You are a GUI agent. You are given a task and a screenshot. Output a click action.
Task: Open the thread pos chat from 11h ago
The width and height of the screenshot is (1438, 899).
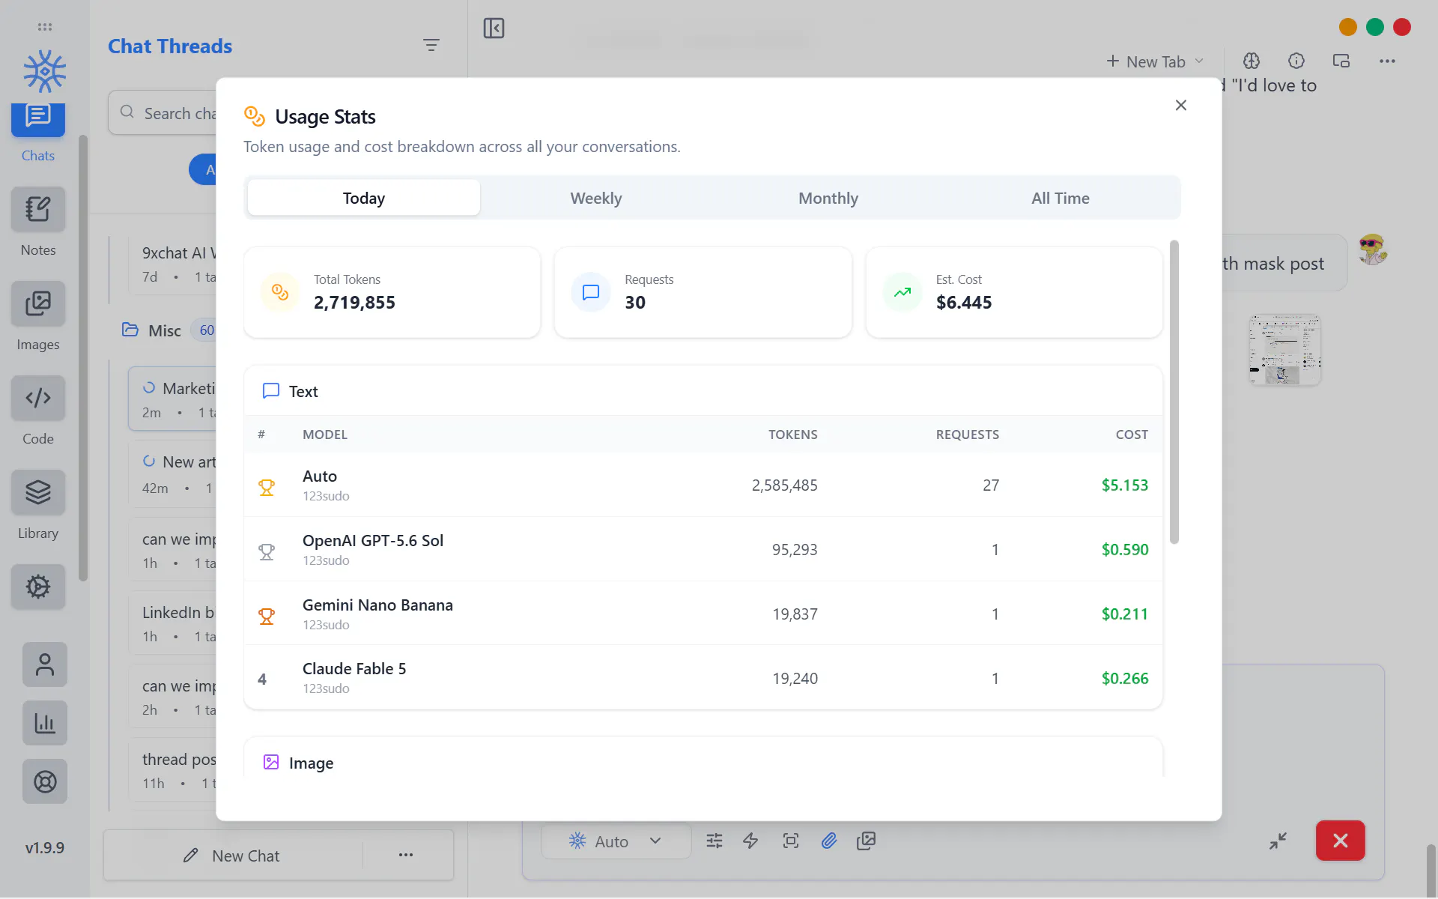(174, 770)
